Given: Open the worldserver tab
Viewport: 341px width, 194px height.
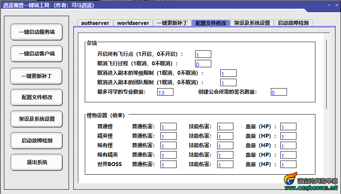Looking at the screenshot, I should coord(133,23).
